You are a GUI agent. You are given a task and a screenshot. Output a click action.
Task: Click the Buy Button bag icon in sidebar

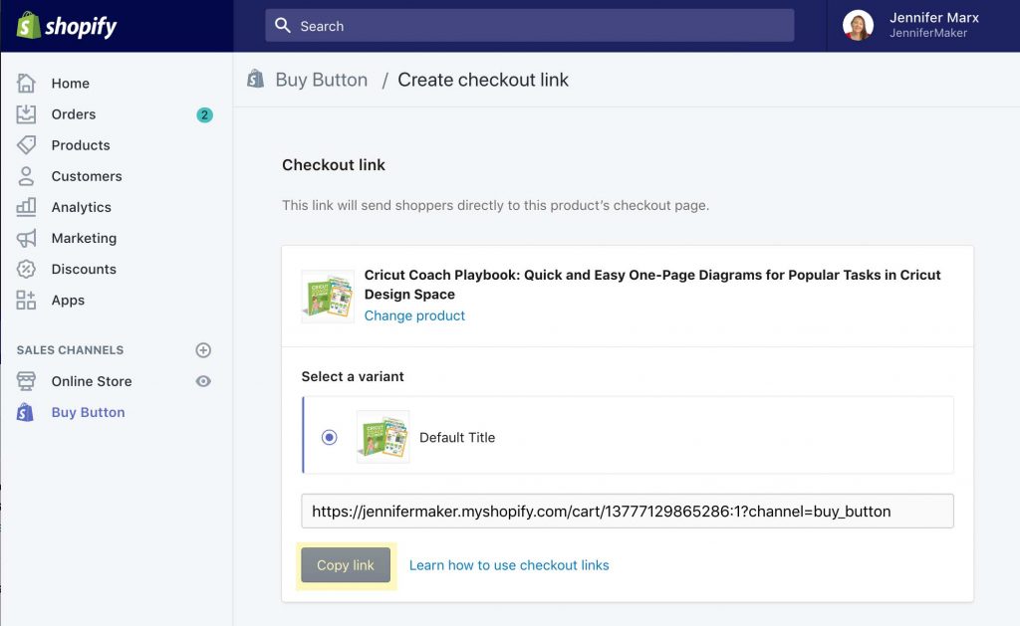point(25,412)
